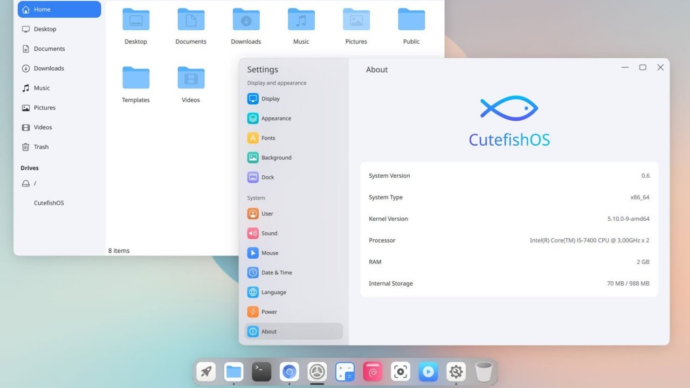The height and width of the screenshot is (388, 690).
Task: Launch the rocket launcher in dock
Action: point(206,372)
